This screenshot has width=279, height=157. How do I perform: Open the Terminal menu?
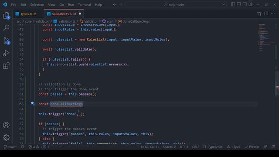pyautogui.click(x=84, y=5)
